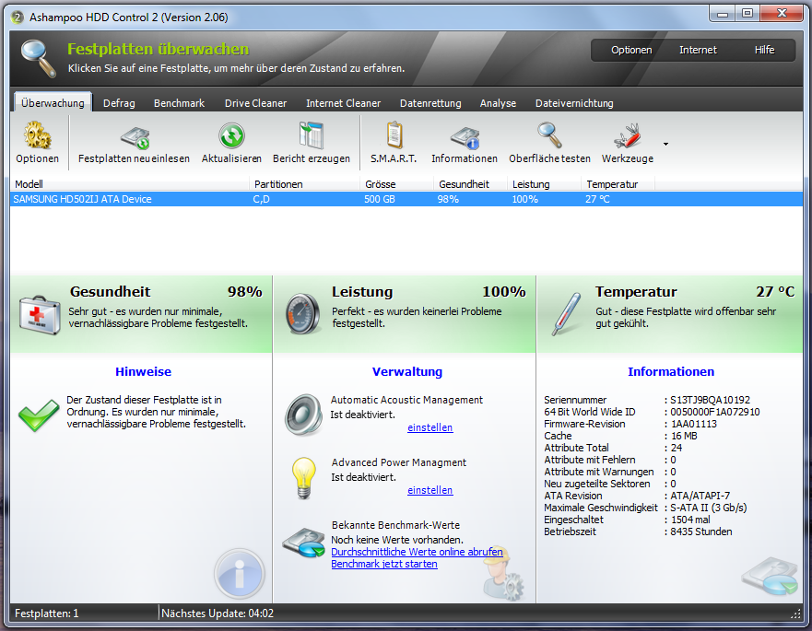The height and width of the screenshot is (631, 812).
Task: Click Nächstes Update: 04:02 status text
Action: pos(218,613)
